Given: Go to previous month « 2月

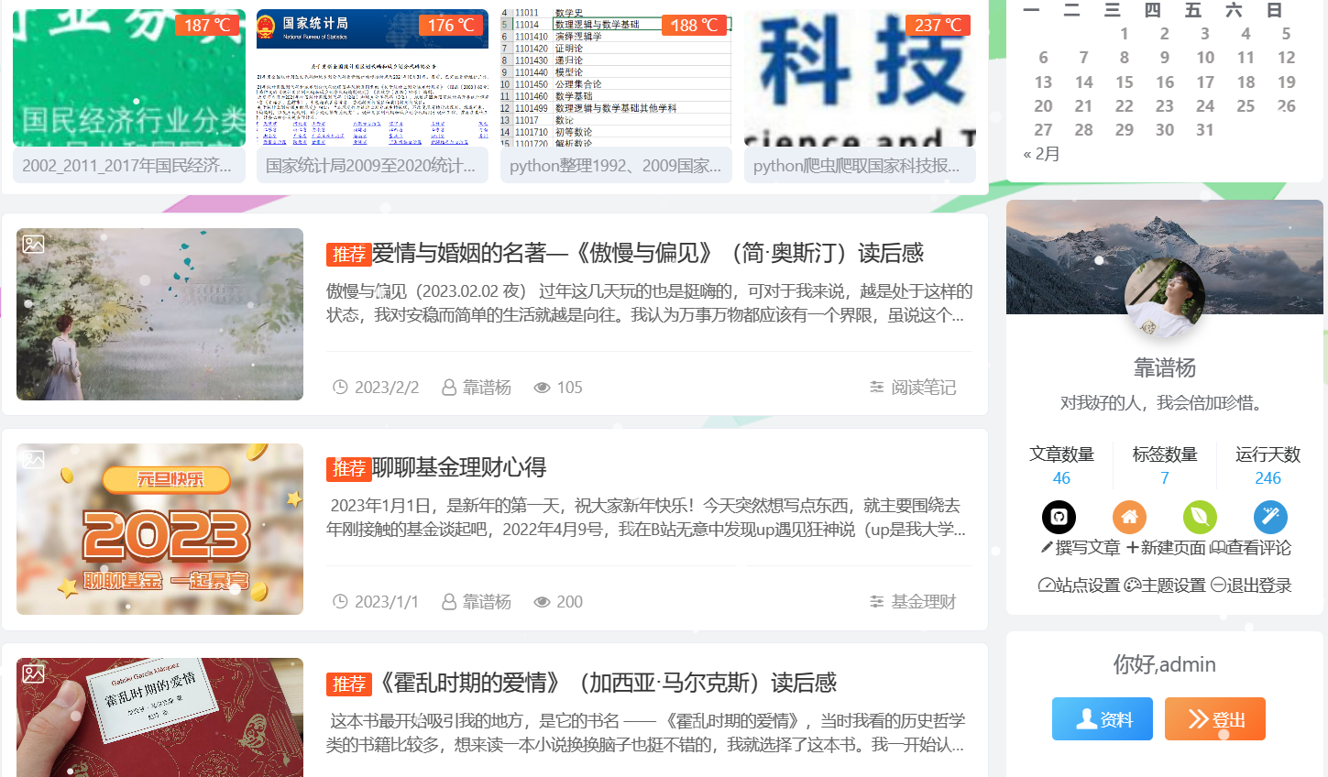Looking at the screenshot, I should [x=1041, y=154].
